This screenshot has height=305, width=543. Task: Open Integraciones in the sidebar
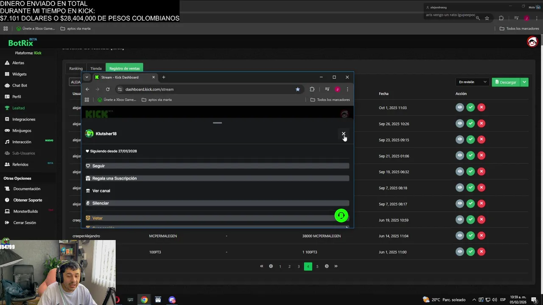click(x=24, y=119)
